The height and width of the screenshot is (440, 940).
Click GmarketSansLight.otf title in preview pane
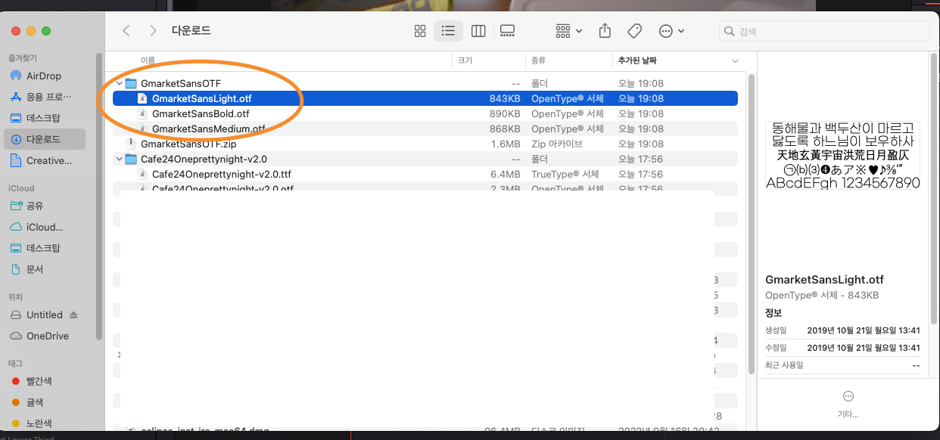(824, 280)
